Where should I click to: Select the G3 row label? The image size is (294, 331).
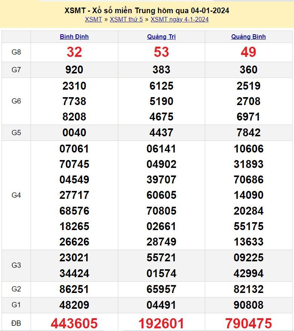16,265
